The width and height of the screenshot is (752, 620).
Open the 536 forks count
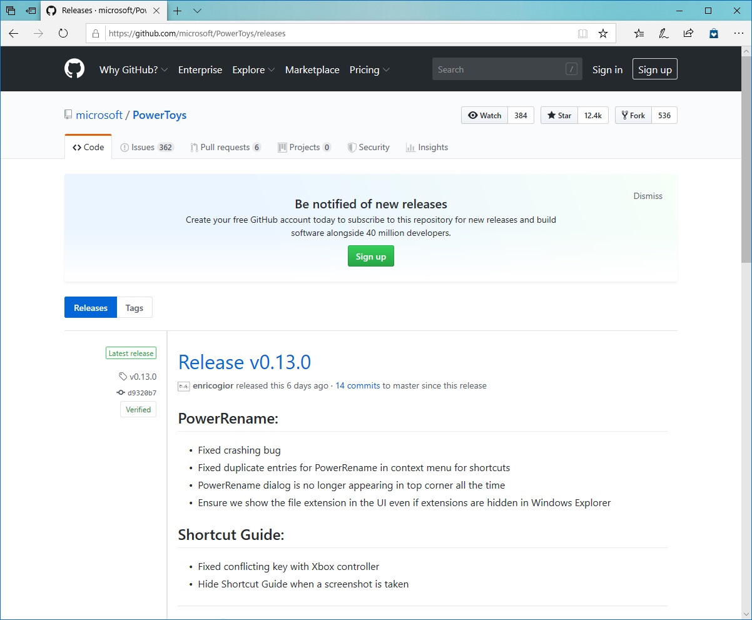pyautogui.click(x=664, y=115)
